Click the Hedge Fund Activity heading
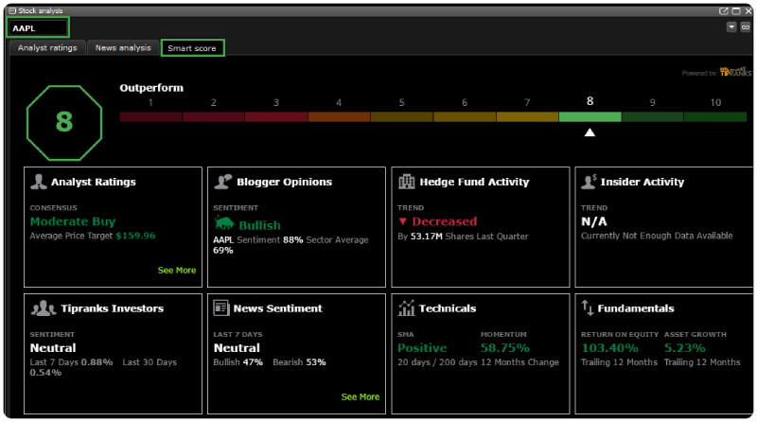 point(474,182)
